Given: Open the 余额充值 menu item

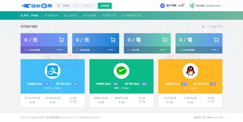Looking at the screenshot, I should click(51, 15).
